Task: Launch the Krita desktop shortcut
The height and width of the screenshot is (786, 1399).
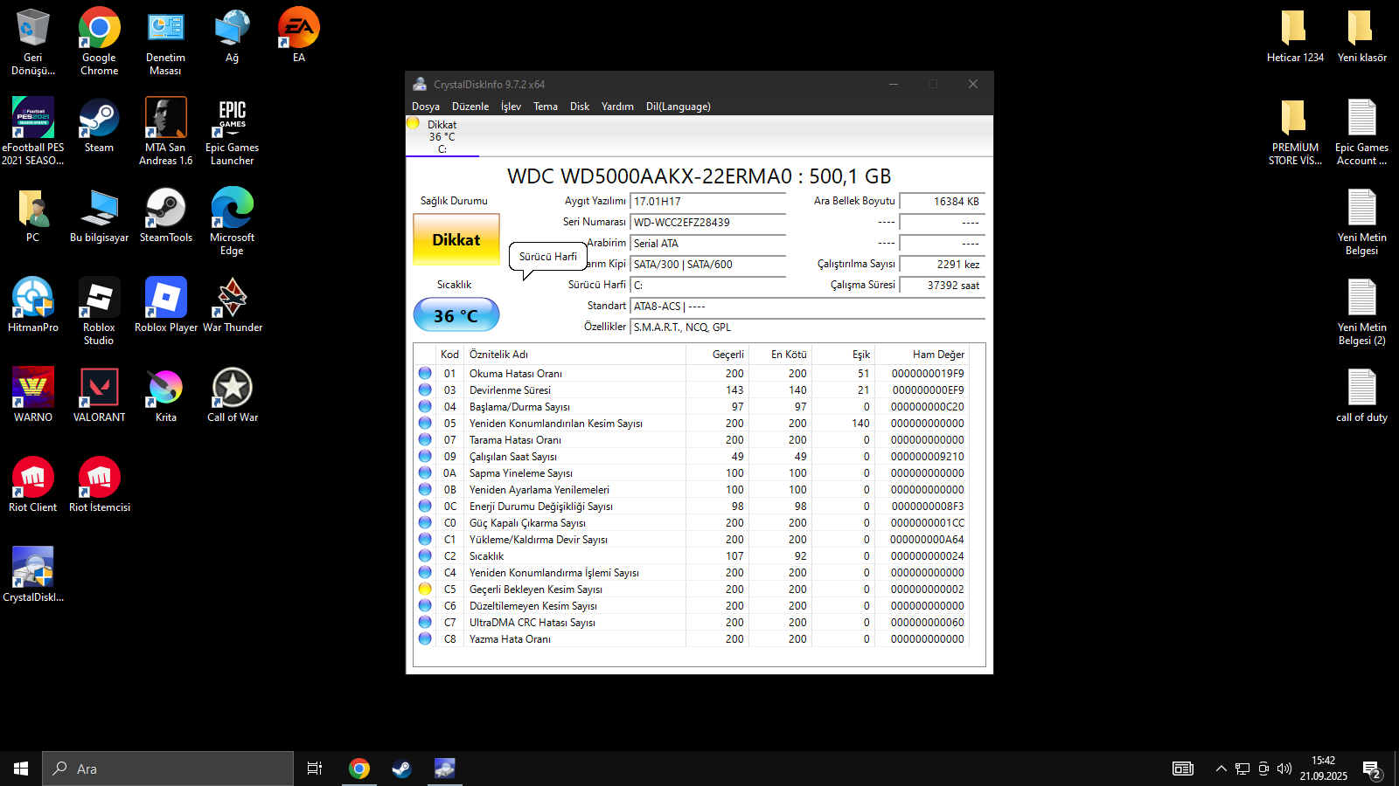Action: click(x=166, y=396)
